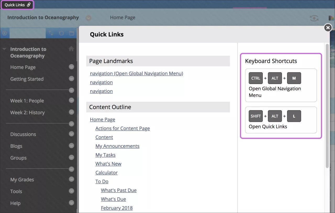The width and height of the screenshot is (335, 213).
Task: Jump to the Calculator via its link
Action: [x=107, y=172]
